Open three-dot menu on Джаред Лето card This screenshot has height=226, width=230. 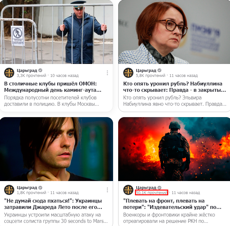(107, 190)
